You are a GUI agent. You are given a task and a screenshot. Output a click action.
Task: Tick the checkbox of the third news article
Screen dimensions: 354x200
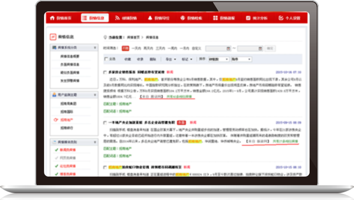click(x=105, y=167)
